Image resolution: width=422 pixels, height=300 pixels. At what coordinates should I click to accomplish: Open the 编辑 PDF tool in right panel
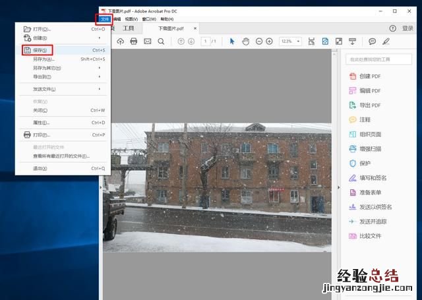point(369,90)
